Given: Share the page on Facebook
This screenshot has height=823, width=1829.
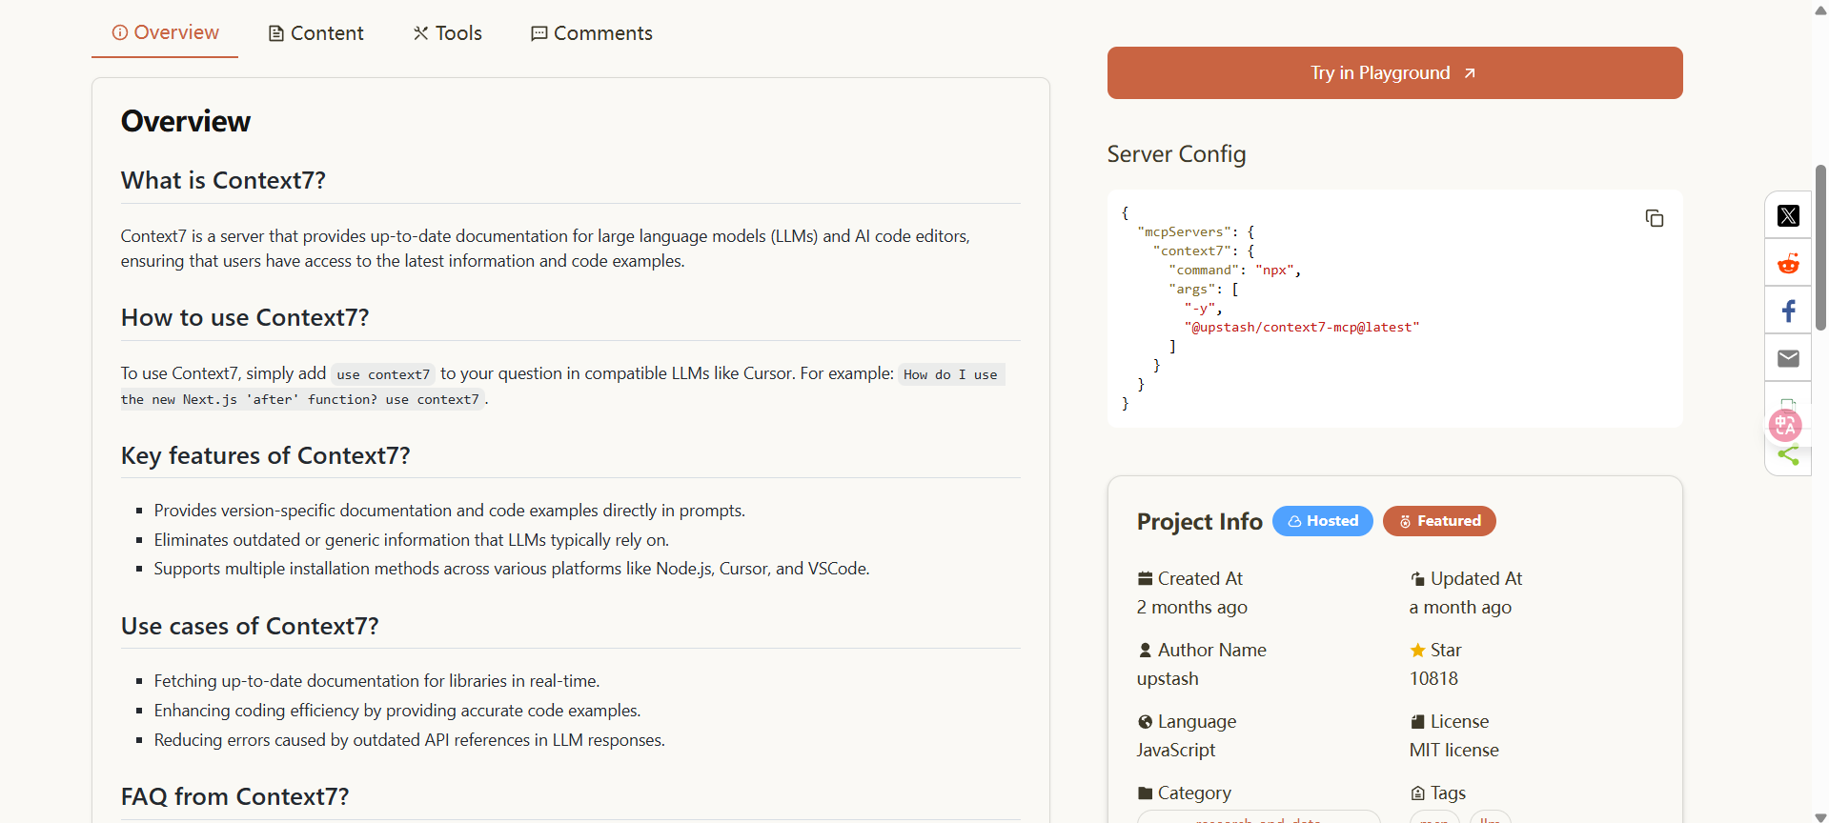Looking at the screenshot, I should [x=1788, y=311].
